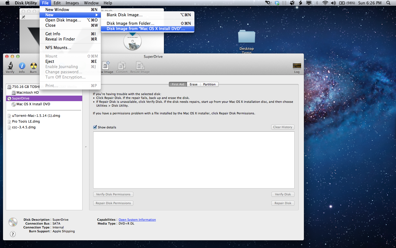Click the Sun 6:26 PM clock
The height and width of the screenshot is (248, 396).
coord(370,3)
